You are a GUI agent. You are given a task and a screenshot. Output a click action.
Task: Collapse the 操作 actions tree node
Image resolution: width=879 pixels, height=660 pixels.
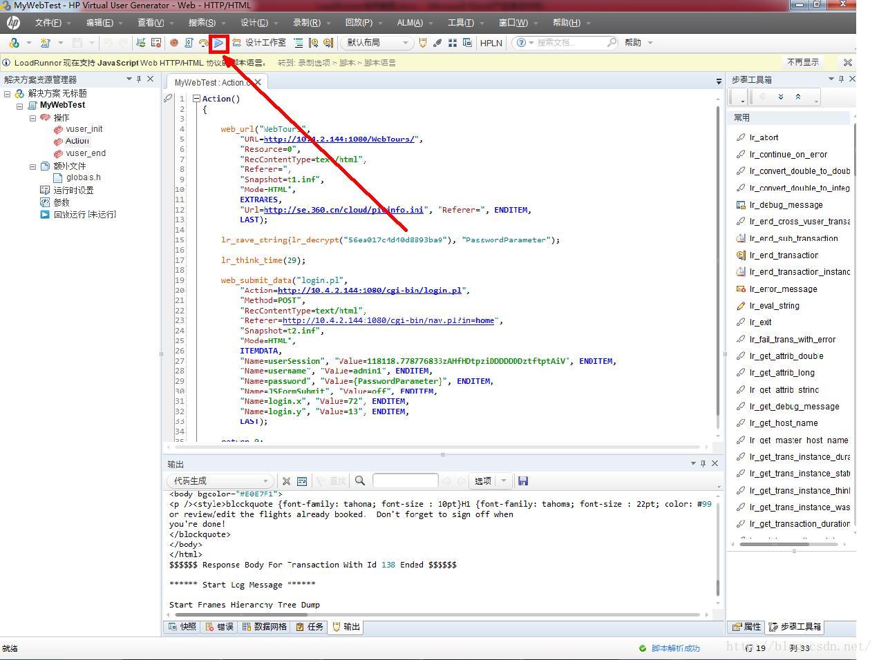(x=32, y=118)
